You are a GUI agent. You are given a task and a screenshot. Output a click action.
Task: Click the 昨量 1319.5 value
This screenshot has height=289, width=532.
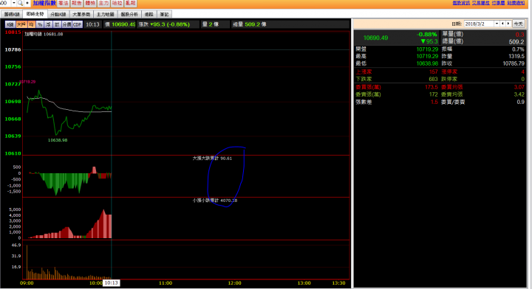(x=516, y=56)
